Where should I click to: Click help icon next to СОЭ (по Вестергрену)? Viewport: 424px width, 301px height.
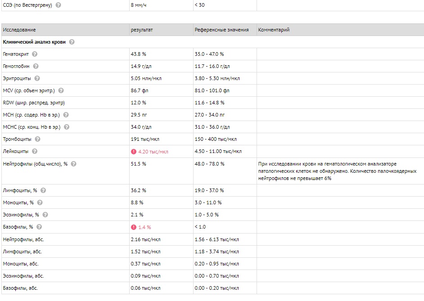click(59, 5)
